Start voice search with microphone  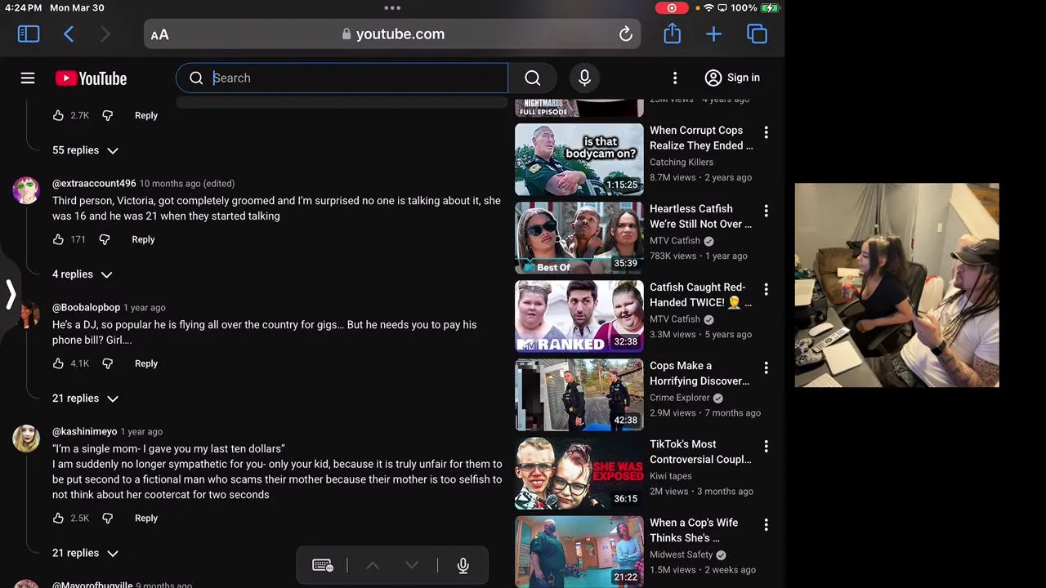point(584,78)
